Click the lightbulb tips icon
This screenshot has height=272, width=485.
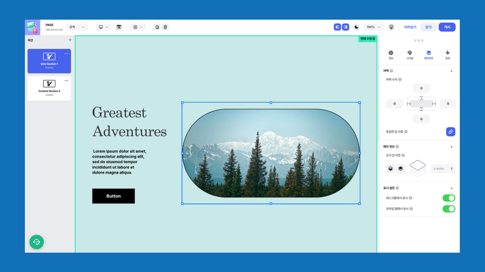point(391,27)
